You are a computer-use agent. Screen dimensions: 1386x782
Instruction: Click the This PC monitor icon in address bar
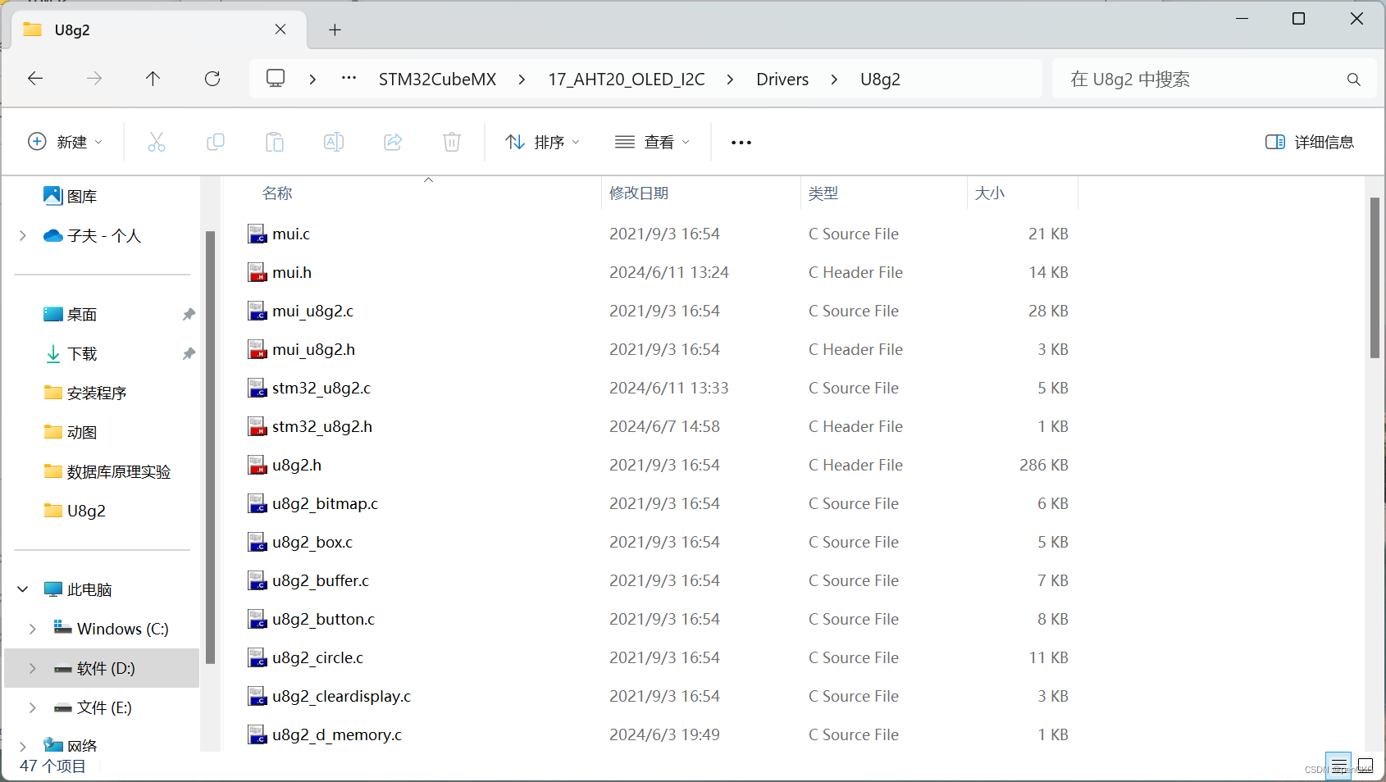276,79
